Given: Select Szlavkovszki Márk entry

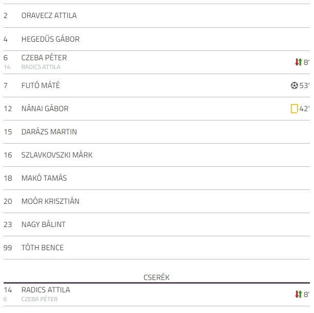Looking at the screenshot, I should (57, 155).
